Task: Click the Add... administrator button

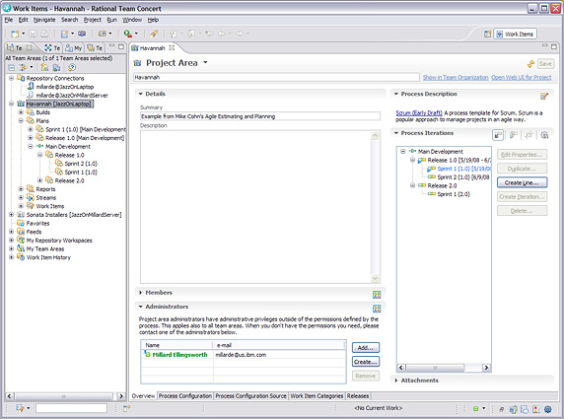Action: (366, 348)
